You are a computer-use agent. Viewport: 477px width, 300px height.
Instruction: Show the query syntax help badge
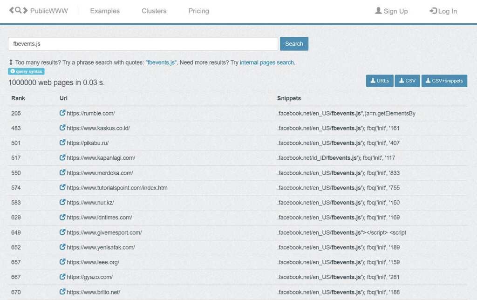[x=26, y=71]
